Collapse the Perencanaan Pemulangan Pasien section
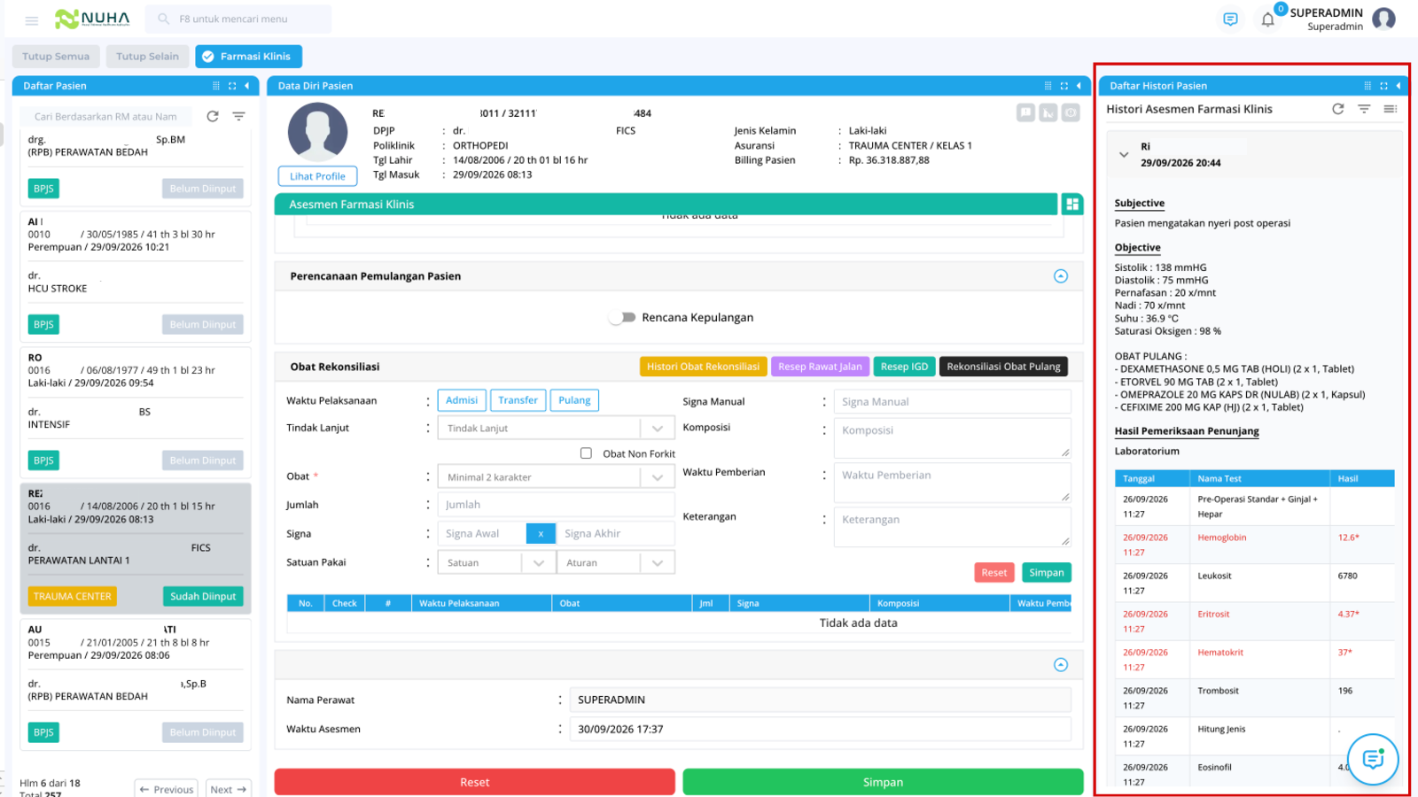 [x=1061, y=276]
